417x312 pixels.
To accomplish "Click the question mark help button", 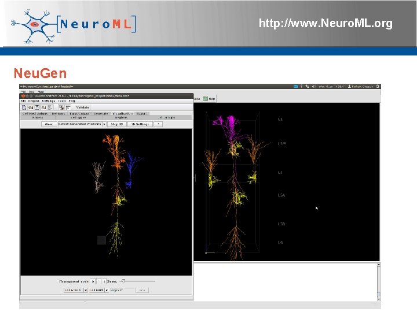I will tap(158, 124).
